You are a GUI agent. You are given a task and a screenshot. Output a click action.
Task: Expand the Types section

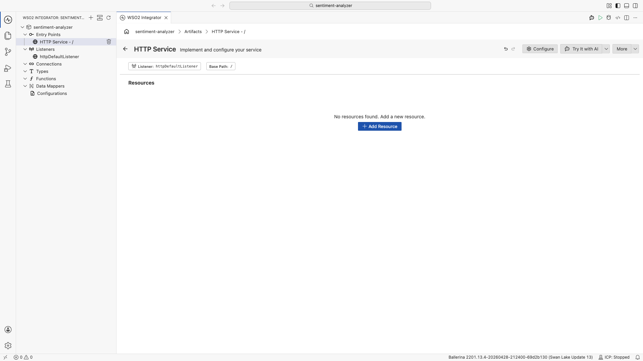point(25,71)
